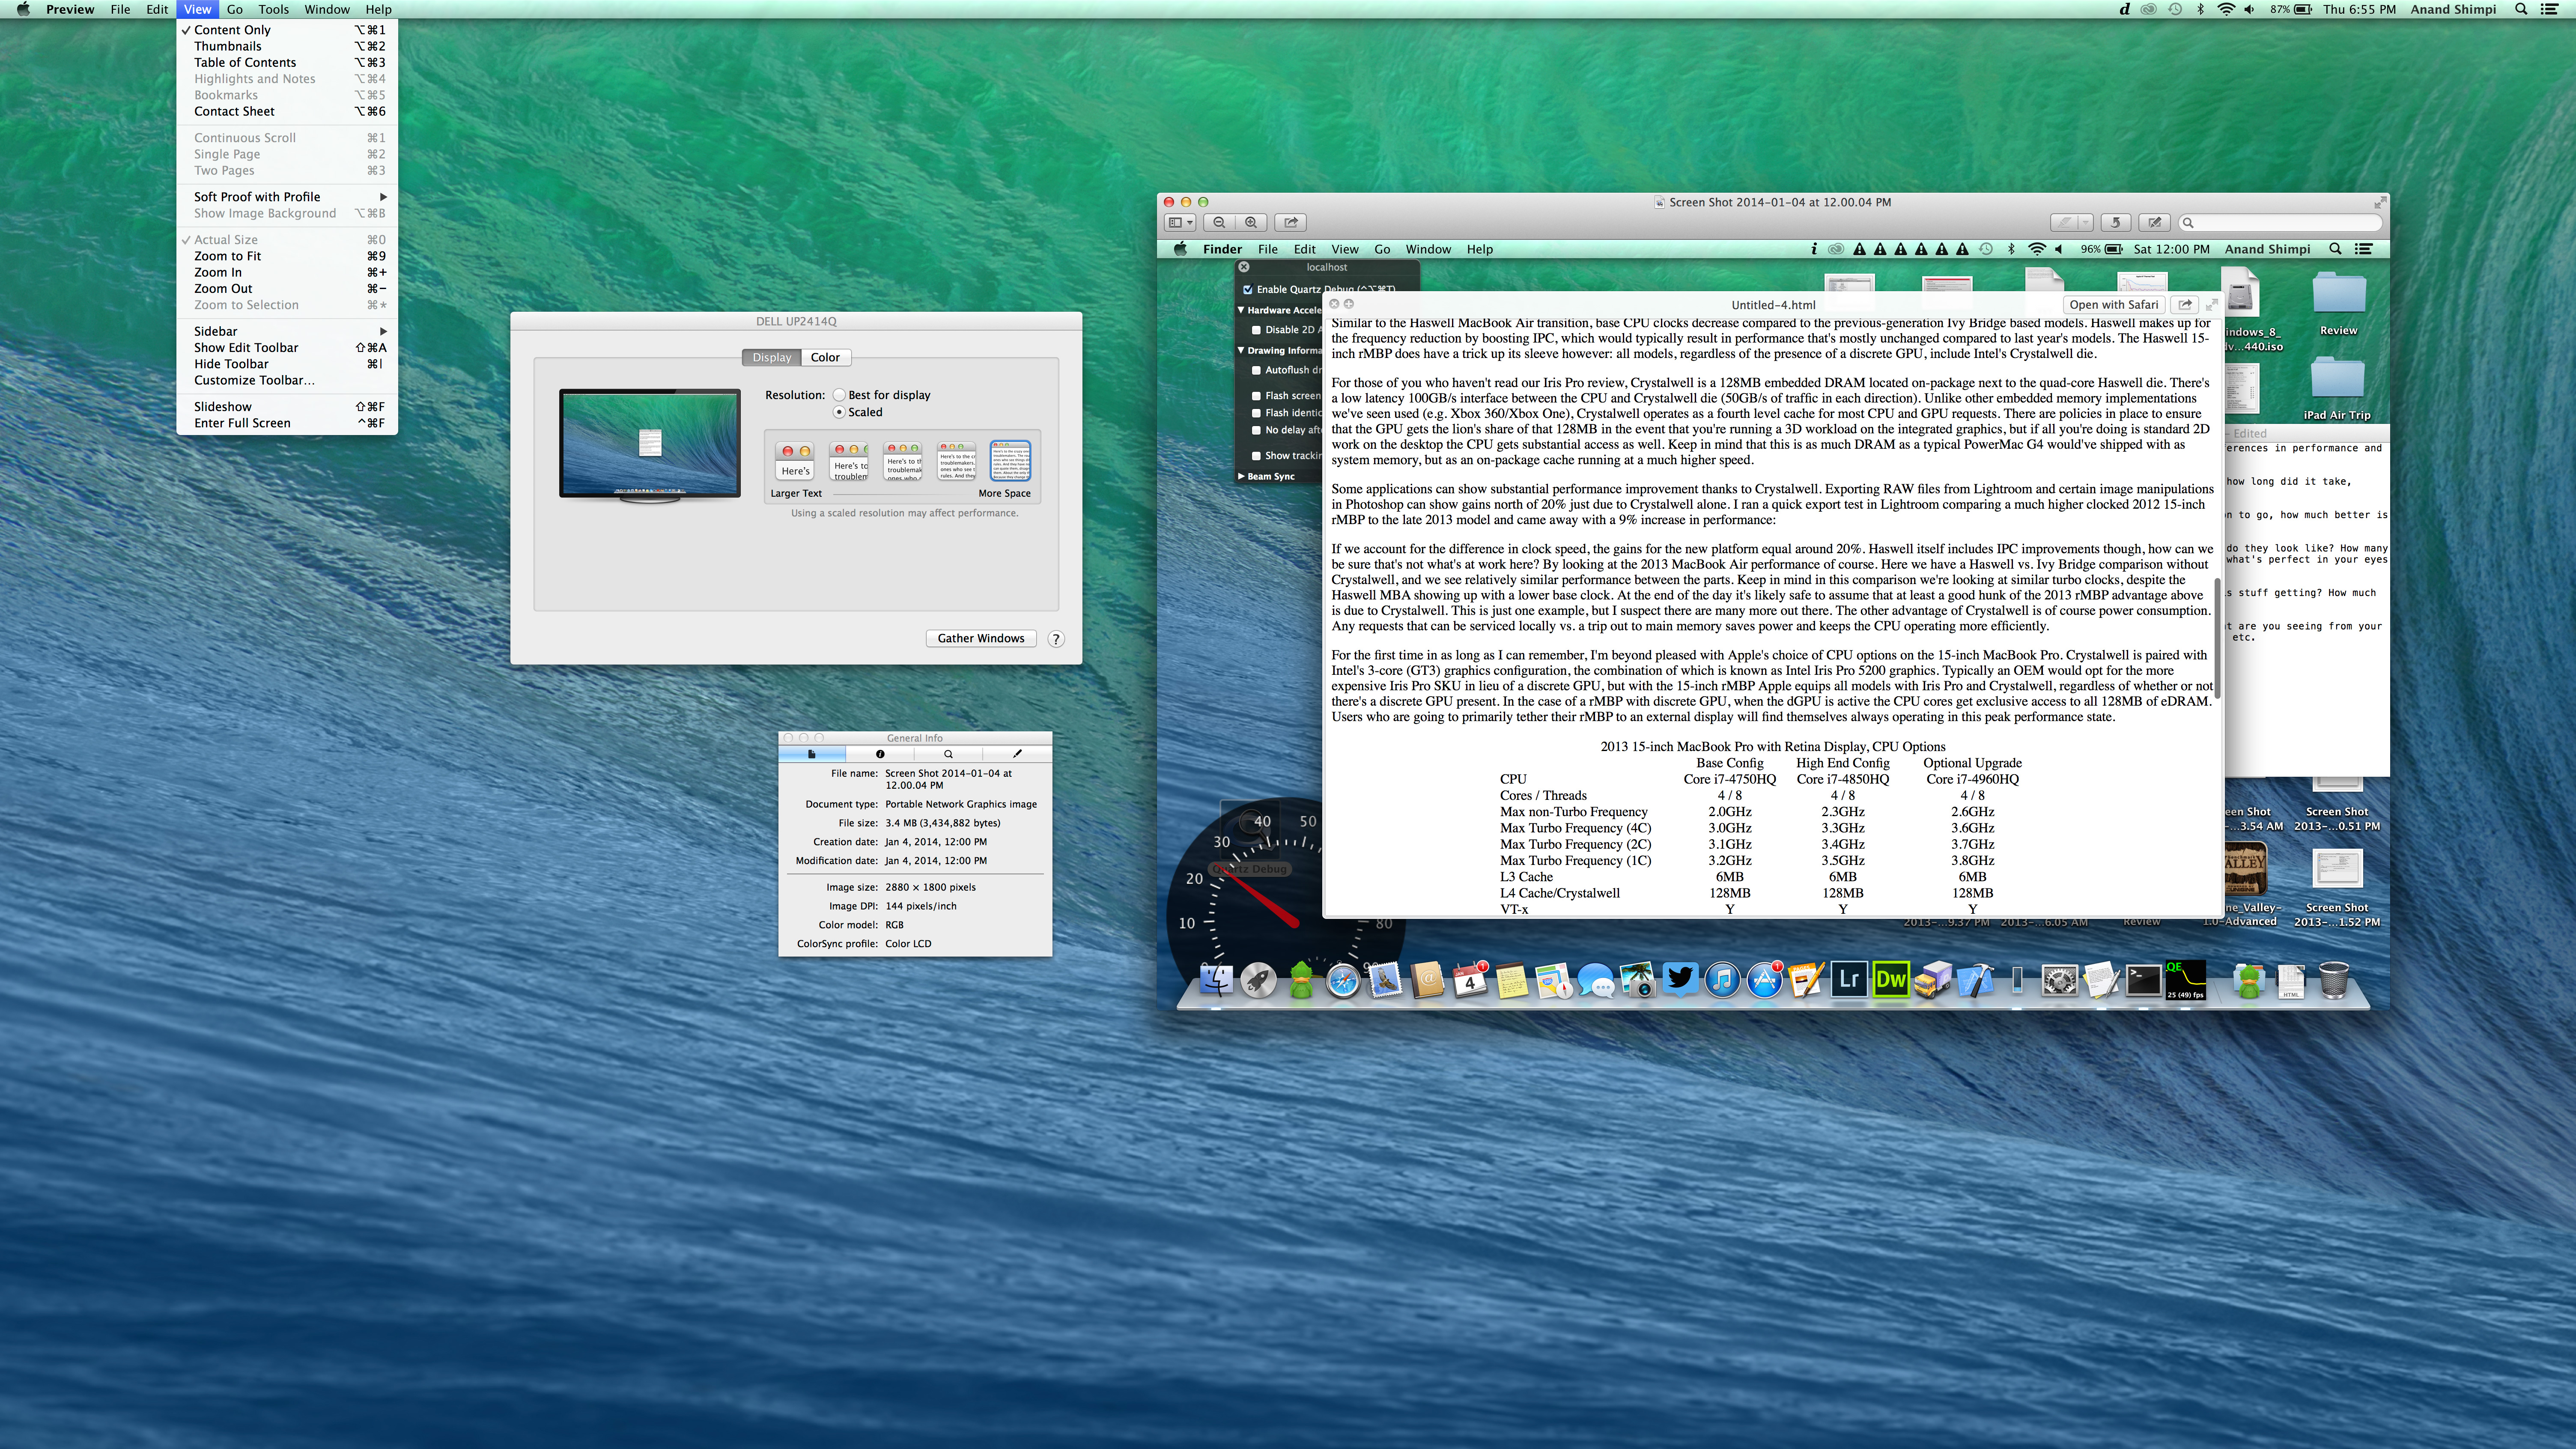This screenshot has height=1449, width=2576.
Task: Choose the fourth scaled resolution thumbnail
Action: click(956, 461)
